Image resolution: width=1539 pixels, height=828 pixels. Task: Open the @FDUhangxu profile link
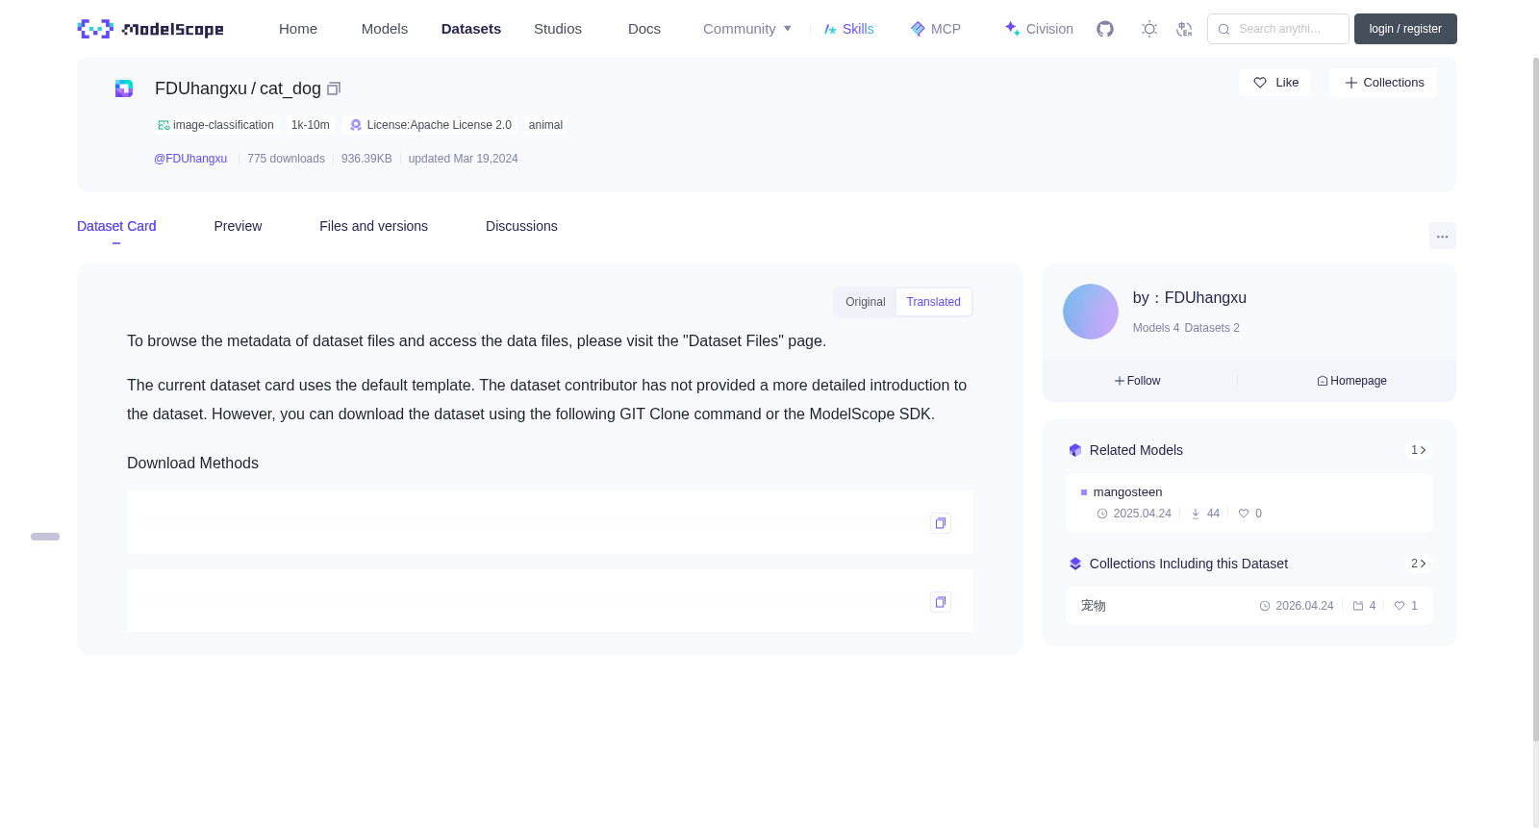tap(190, 159)
